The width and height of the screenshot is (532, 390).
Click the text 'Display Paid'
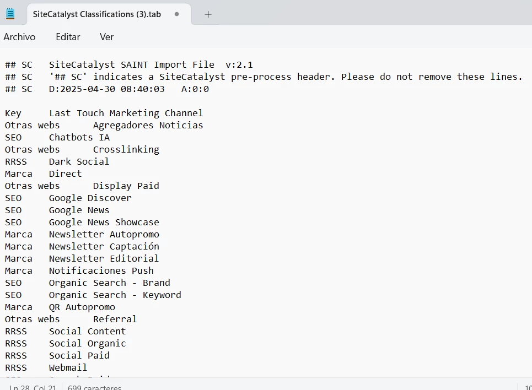pyautogui.click(x=126, y=186)
